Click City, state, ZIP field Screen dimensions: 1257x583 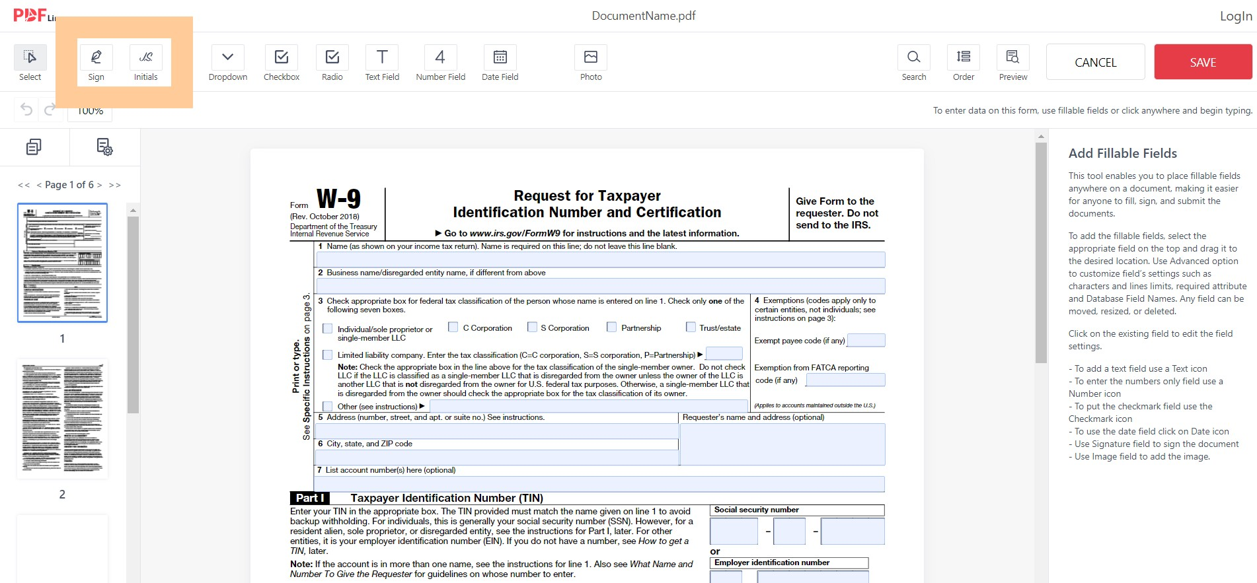coord(497,457)
